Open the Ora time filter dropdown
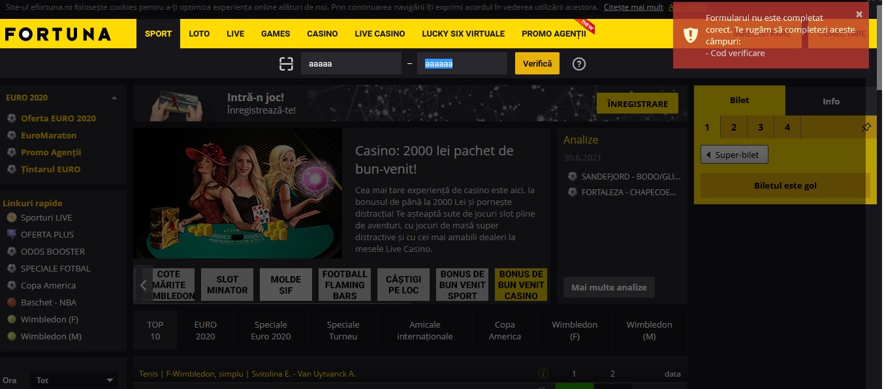 [x=74, y=380]
